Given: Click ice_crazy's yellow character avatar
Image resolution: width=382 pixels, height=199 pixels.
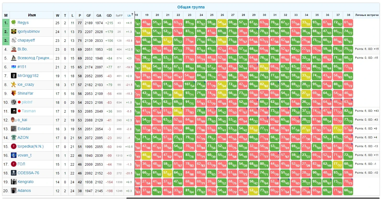Looking at the screenshot, I should [x=14, y=85].
